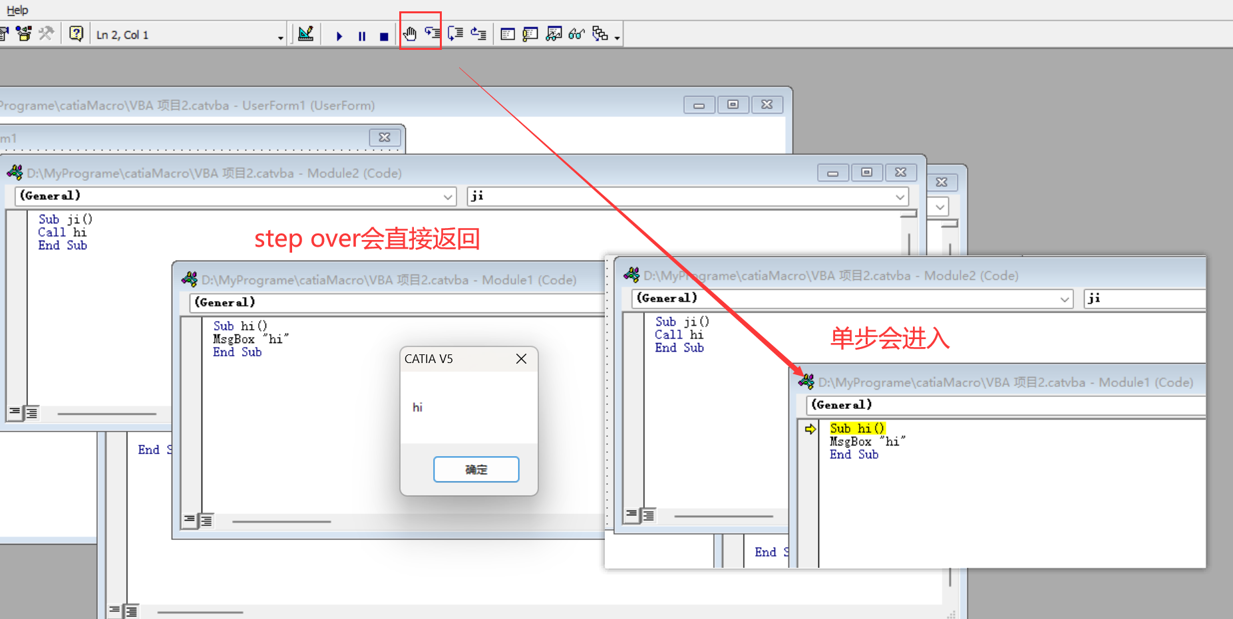Open (General) combo in Module1 with highlighted Sub hi()

(1006, 405)
